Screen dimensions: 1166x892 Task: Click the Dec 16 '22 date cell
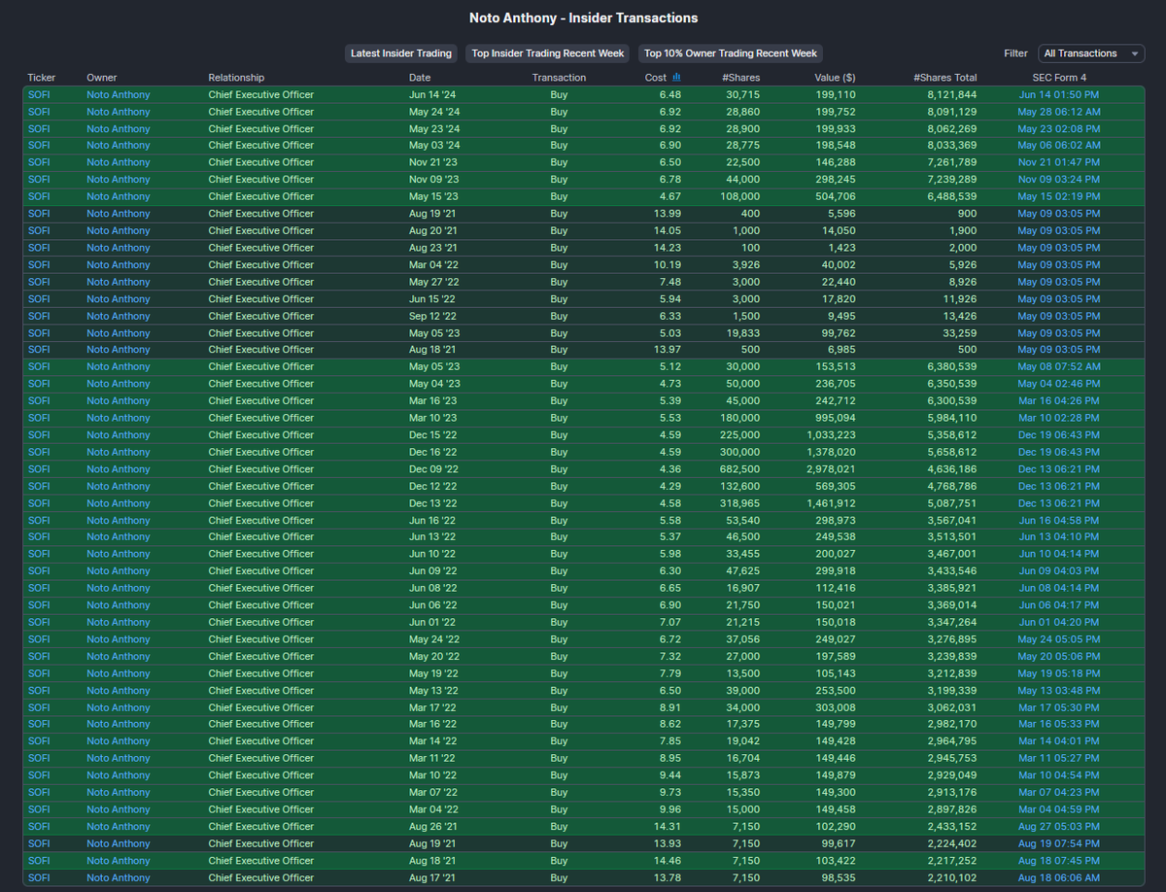(x=432, y=452)
